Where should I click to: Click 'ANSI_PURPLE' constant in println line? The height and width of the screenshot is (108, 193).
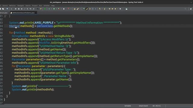(x=44, y=23)
